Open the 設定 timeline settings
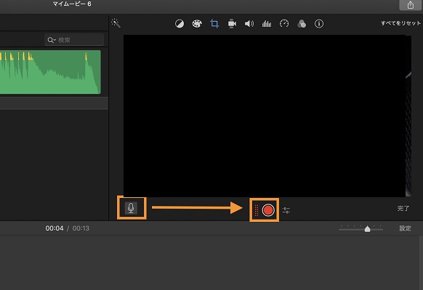 pyautogui.click(x=405, y=228)
